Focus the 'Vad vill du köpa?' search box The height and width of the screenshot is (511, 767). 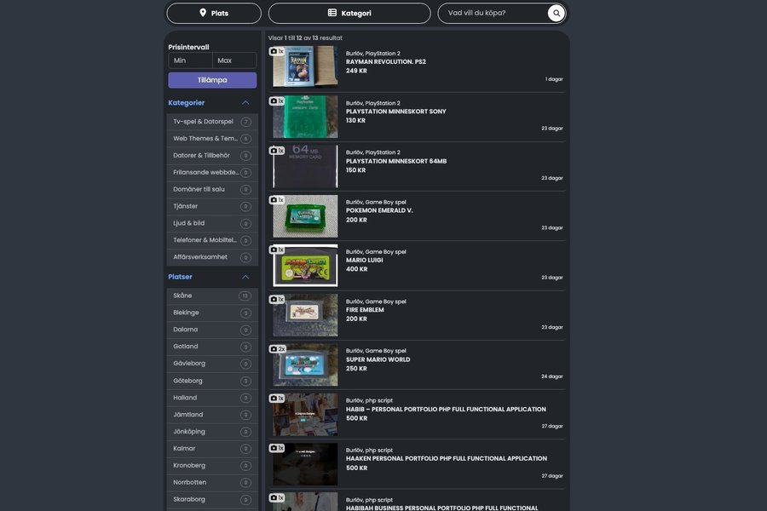point(493,14)
